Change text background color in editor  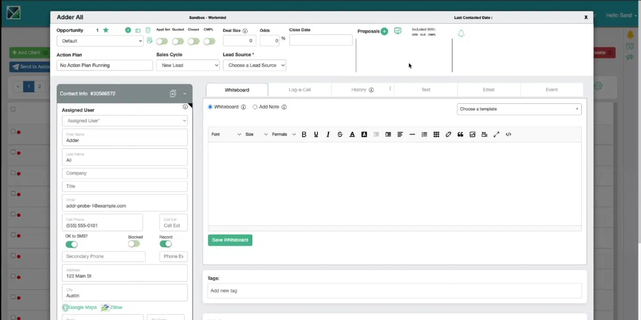(x=364, y=134)
